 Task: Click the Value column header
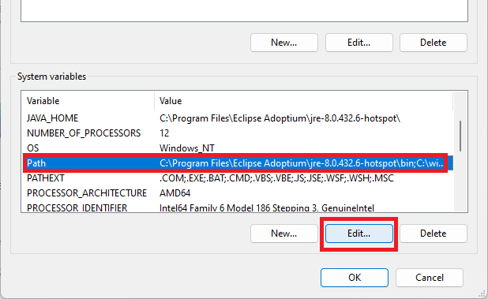point(303,101)
